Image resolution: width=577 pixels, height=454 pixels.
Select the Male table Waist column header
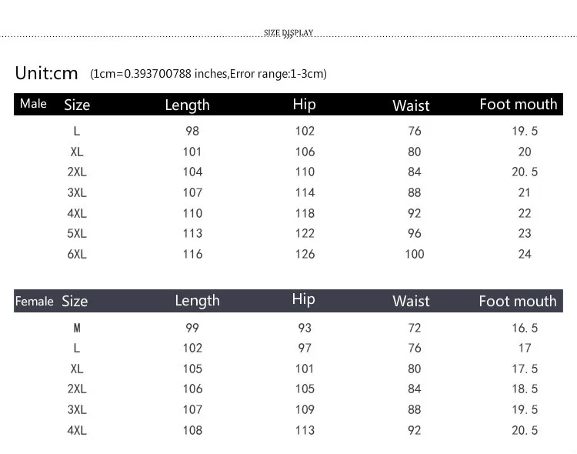[x=411, y=105]
